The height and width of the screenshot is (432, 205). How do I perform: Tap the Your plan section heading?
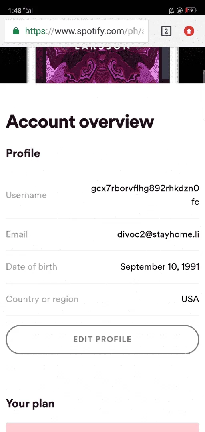click(30, 404)
